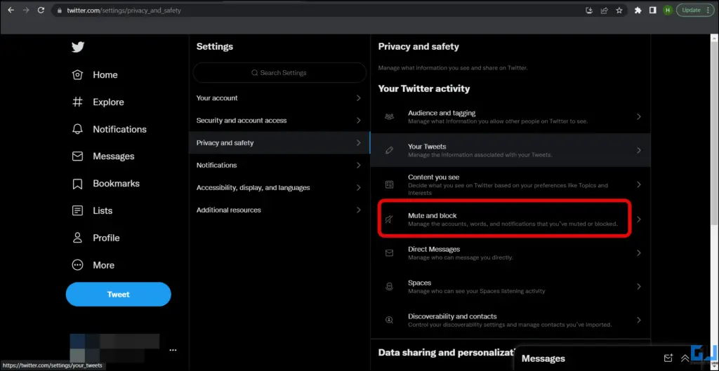Click Discoverability and contacts icon

coord(389,321)
